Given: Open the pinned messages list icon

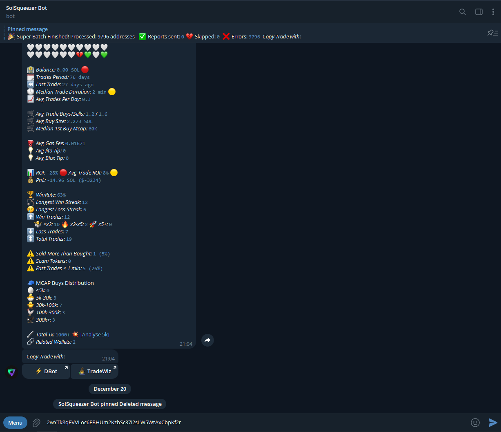Looking at the screenshot, I should pyautogui.click(x=493, y=33).
